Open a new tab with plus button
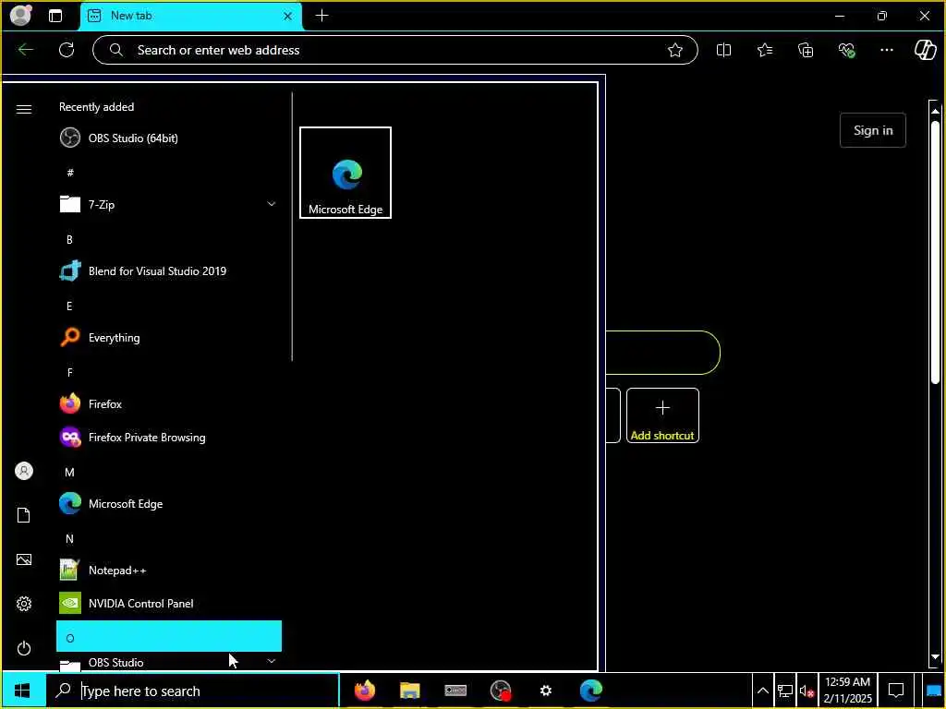The height and width of the screenshot is (709, 946). 322,16
